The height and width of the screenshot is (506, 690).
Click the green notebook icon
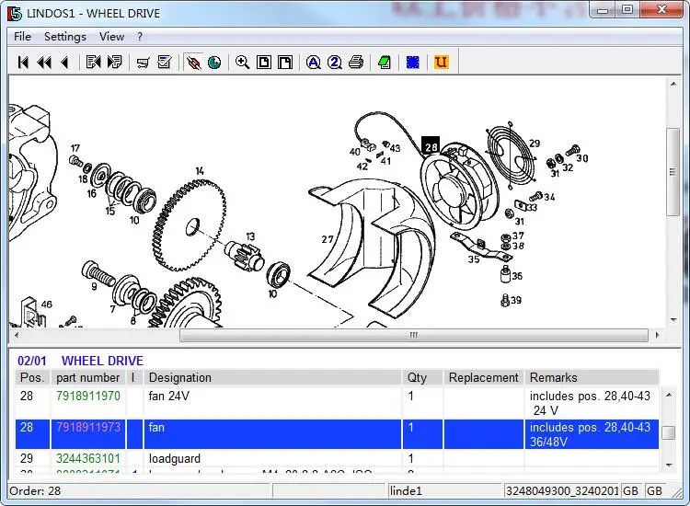click(384, 63)
